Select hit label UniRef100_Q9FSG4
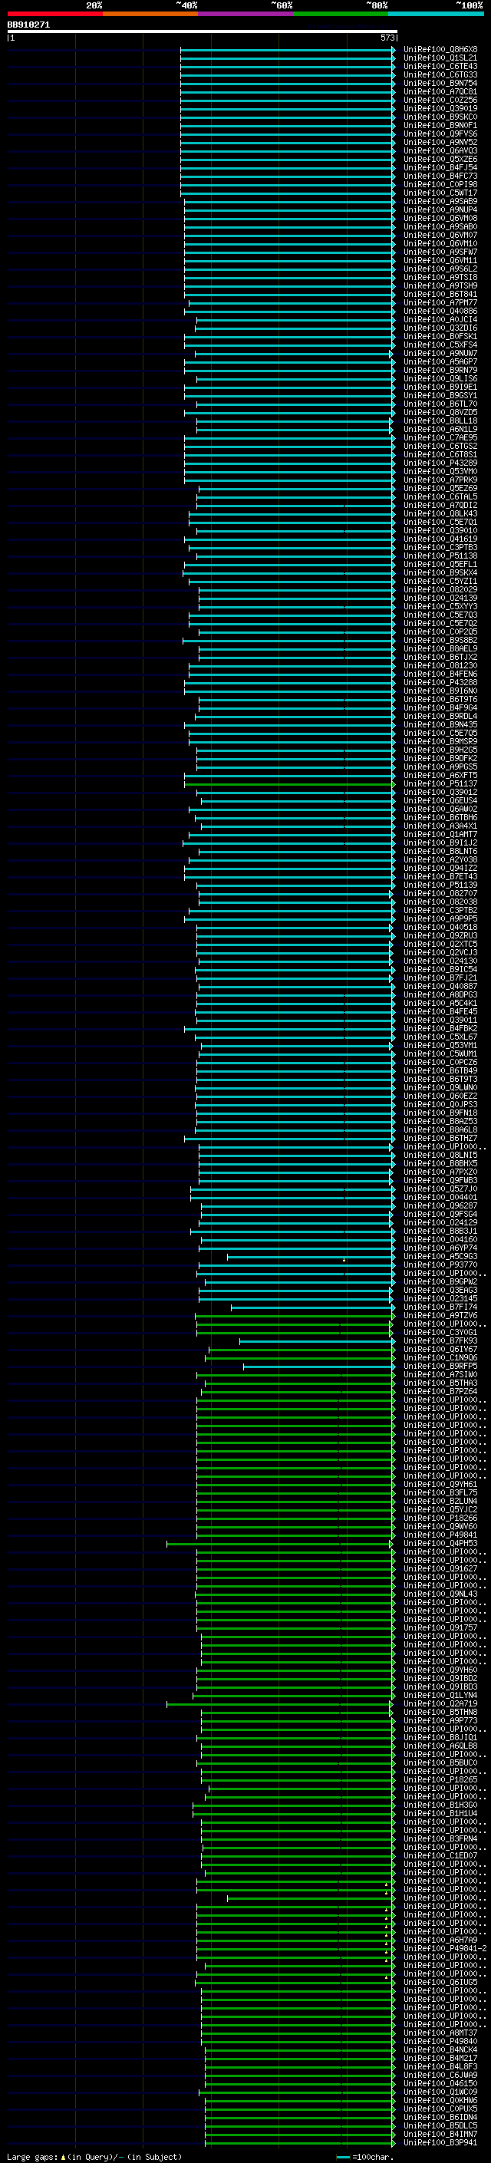Image resolution: width=491 pixels, height=2163 pixels. point(440,1213)
